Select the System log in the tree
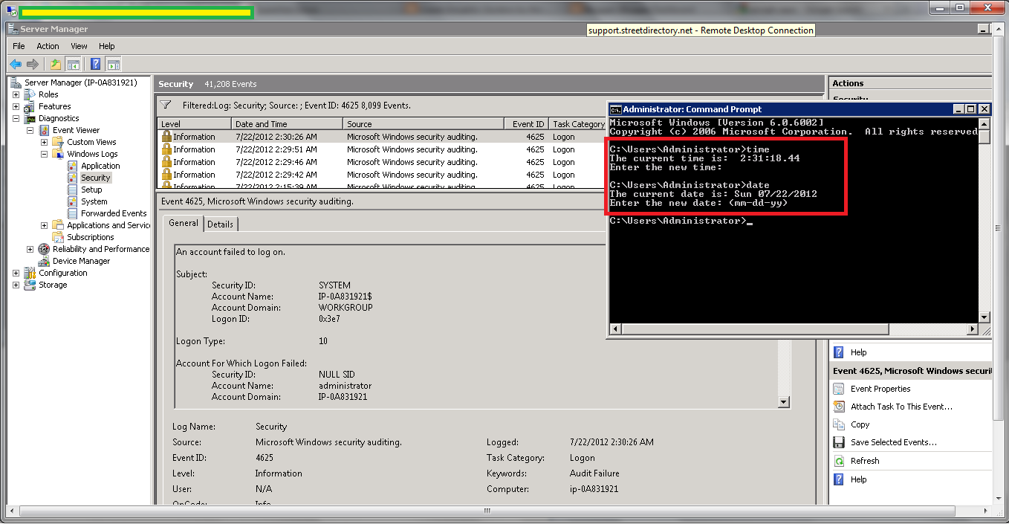 click(x=94, y=201)
